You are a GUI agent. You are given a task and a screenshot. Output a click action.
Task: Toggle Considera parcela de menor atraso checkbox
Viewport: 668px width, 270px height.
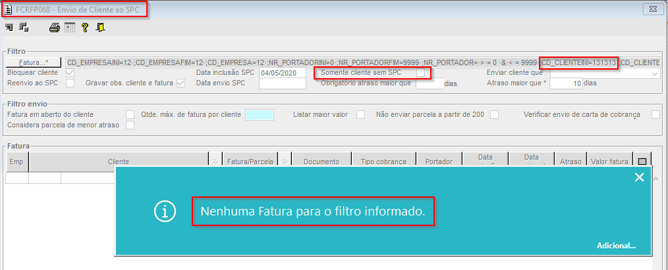130,125
